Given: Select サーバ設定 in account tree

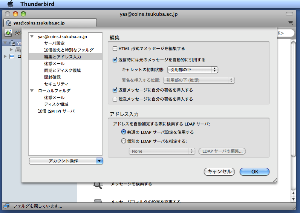Looking at the screenshot, I should tap(54, 43).
